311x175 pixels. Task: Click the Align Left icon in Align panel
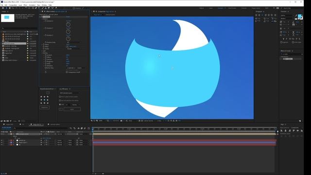point(282,131)
